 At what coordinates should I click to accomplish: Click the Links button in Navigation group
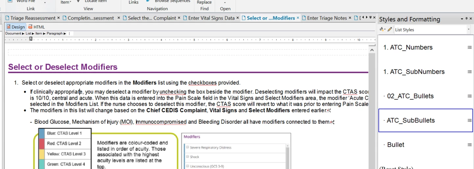pyautogui.click(x=133, y=2)
